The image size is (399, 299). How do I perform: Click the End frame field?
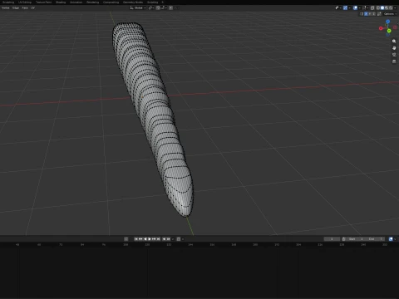point(375,239)
